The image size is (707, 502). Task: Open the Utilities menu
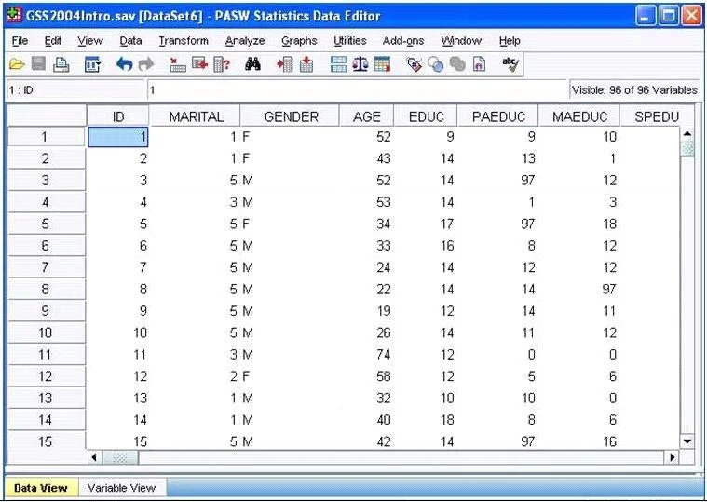pos(350,41)
